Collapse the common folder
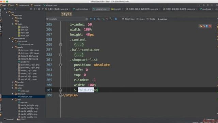 10,15
